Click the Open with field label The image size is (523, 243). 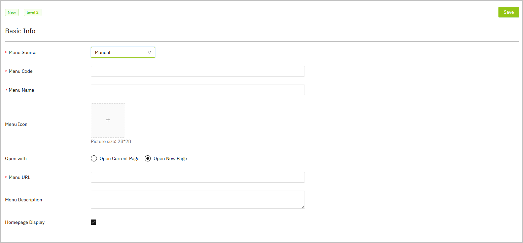tap(16, 158)
